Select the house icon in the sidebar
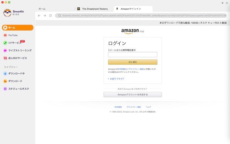This screenshot has height=144, width=230. point(5,27)
